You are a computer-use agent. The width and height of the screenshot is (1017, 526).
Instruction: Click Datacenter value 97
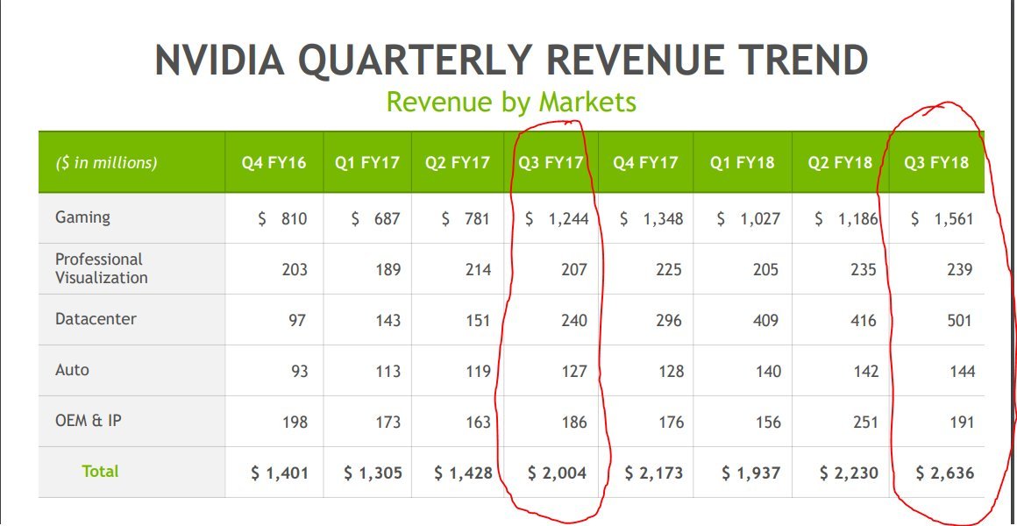click(297, 320)
